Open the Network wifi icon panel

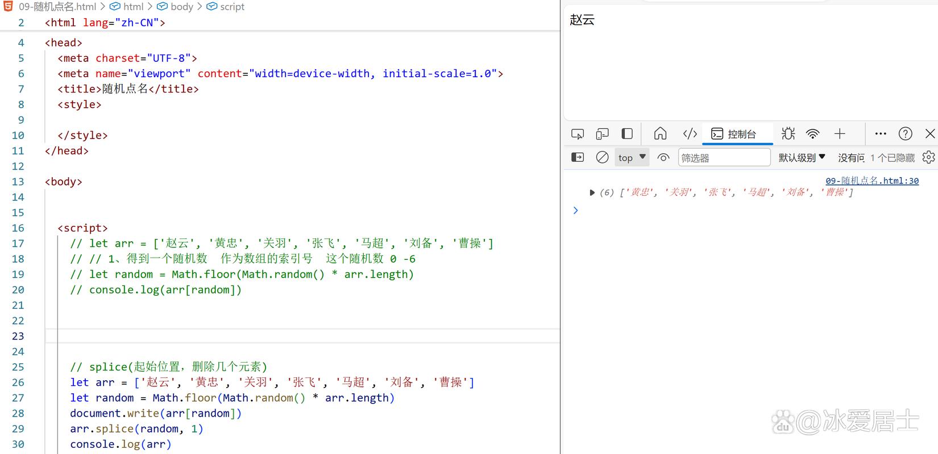pyautogui.click(x=813, y=134)
